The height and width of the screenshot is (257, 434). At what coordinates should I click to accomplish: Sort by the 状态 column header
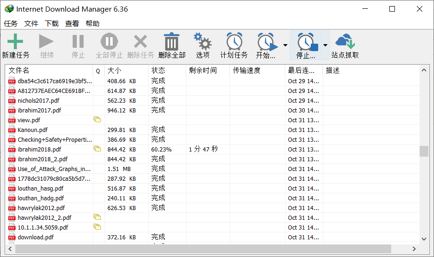167,71
